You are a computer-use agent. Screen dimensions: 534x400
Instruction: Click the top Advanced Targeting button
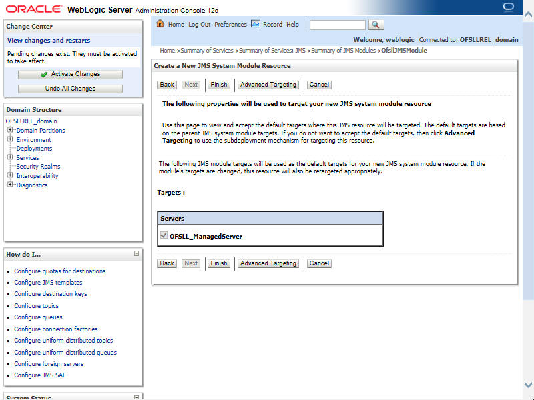point(268,85)
